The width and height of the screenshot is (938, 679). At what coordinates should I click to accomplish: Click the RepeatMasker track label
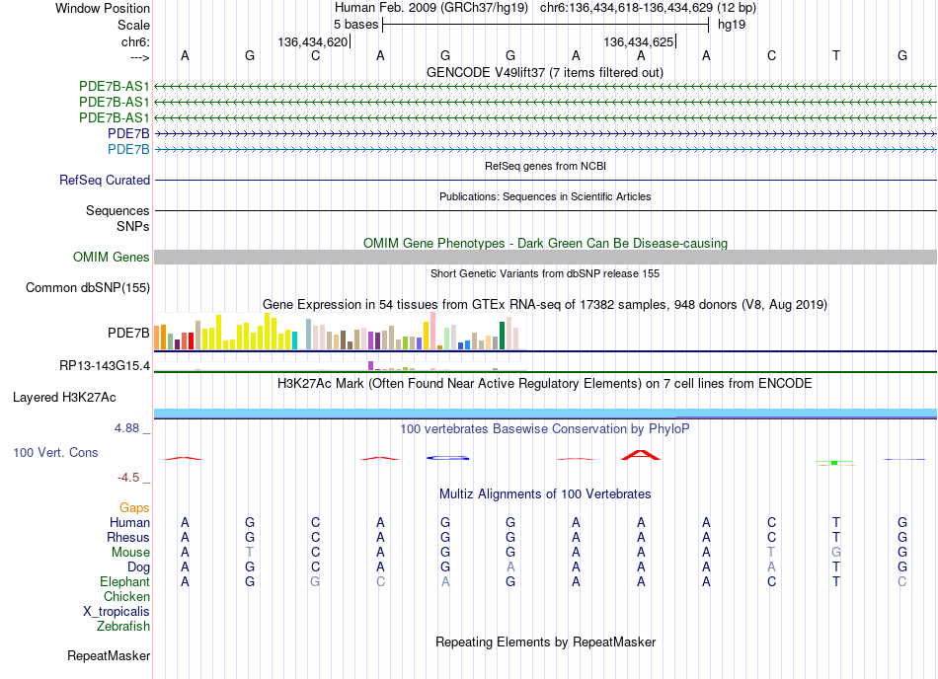[109, 655]
